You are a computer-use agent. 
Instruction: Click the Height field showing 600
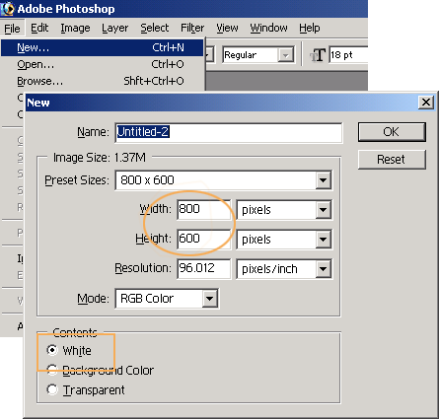(204, 240)
